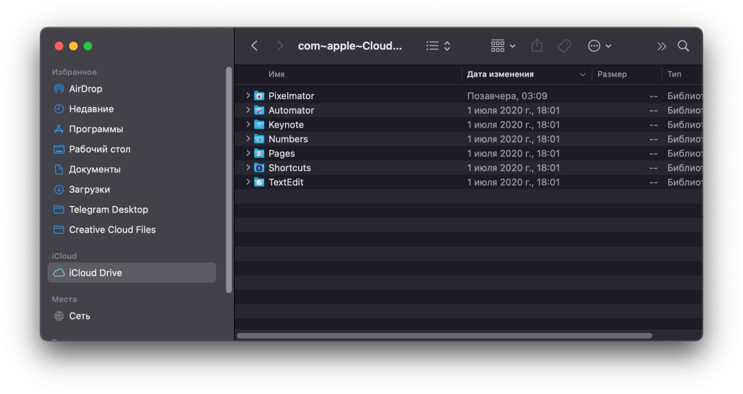
Task: Expand the Shortcuts folder
Action: pos(248,168)
